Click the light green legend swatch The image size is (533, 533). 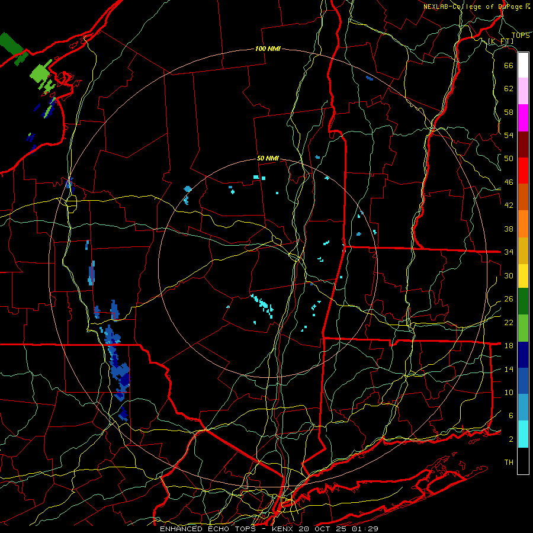(523, 328)
